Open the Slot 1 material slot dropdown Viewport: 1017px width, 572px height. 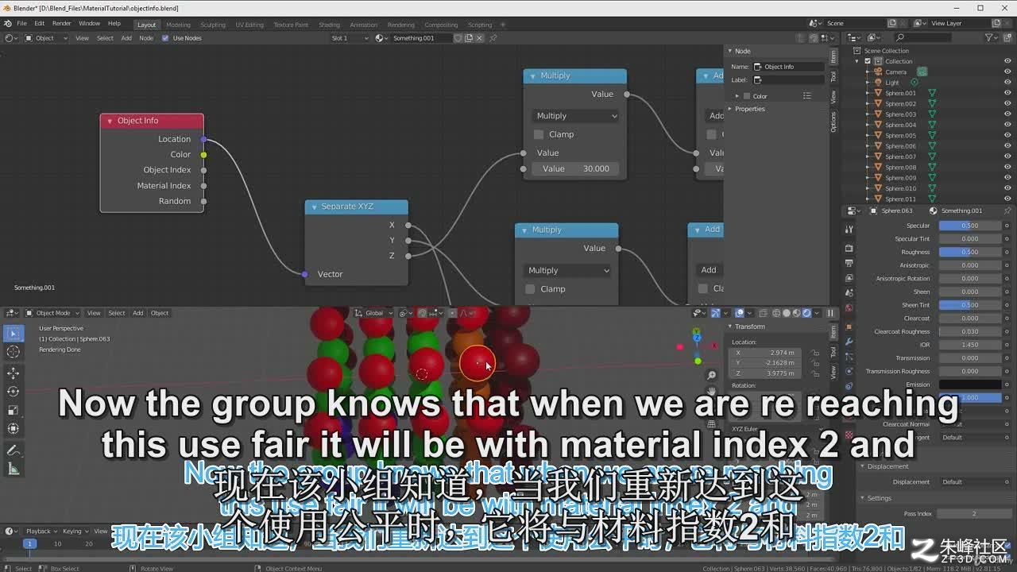pyautogui.click(x=350, y=38)
